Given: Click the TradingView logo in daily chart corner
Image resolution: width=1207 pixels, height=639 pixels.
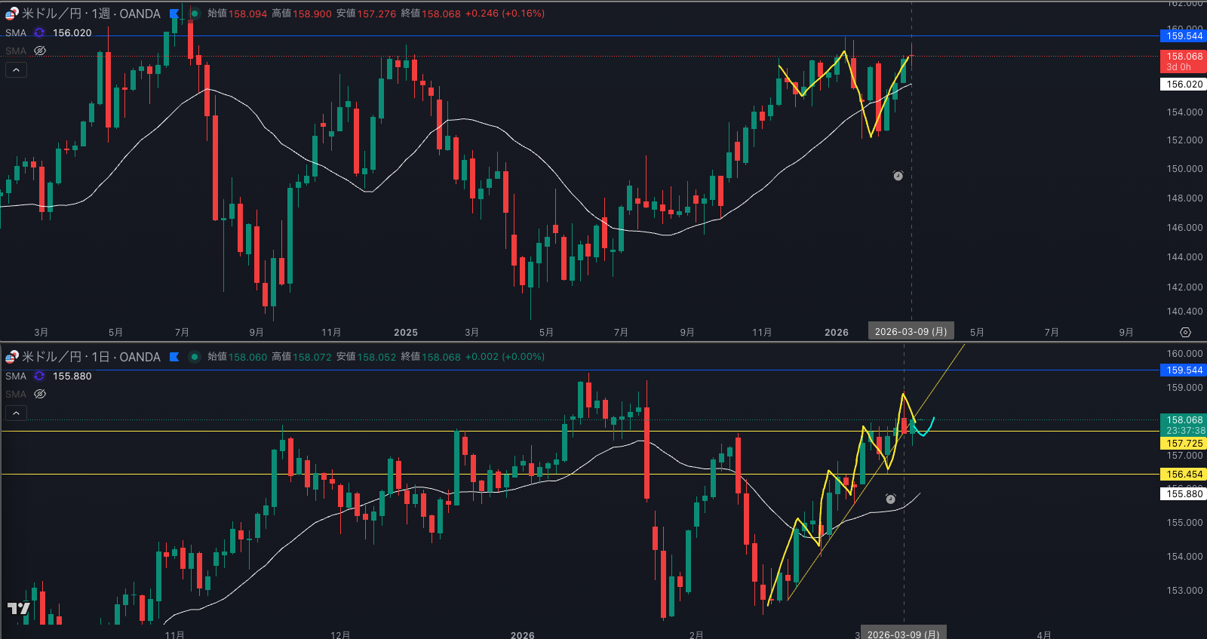Looking at the screenshot, I should point(19,608).
